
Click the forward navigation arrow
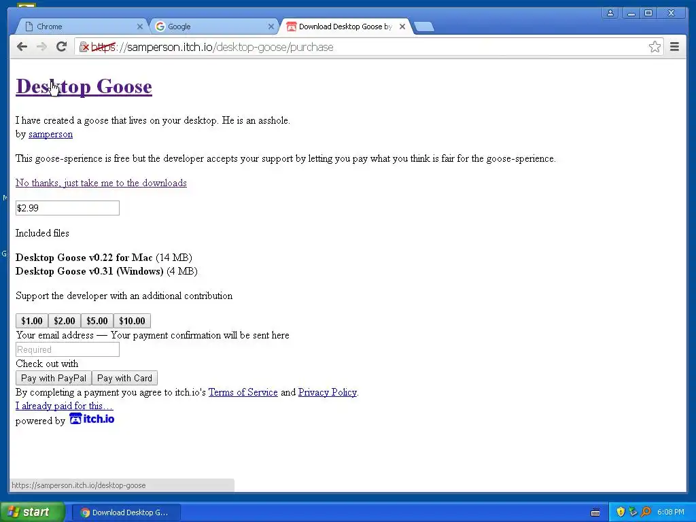(x=41, y=47)
